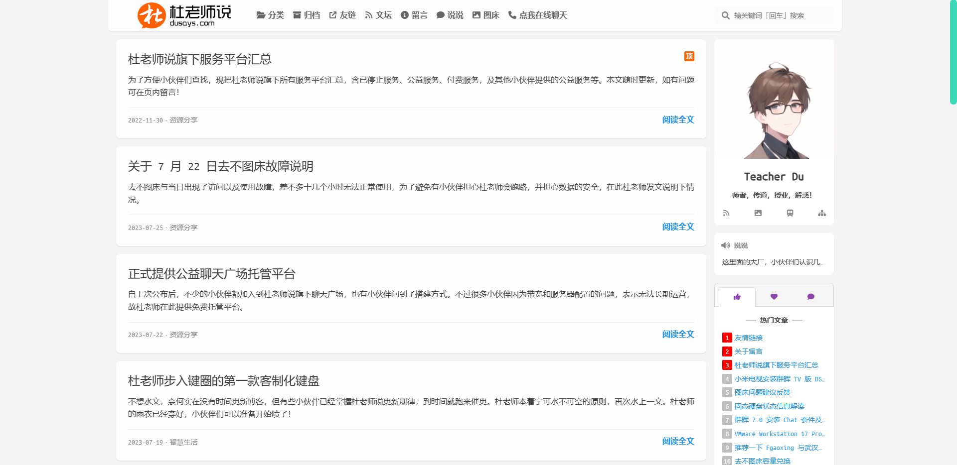This screenshot has height=465, width=957.
Task: Click 阅读全文 for the 7月22日 图床故障 post
Action: tap(678, 227)
